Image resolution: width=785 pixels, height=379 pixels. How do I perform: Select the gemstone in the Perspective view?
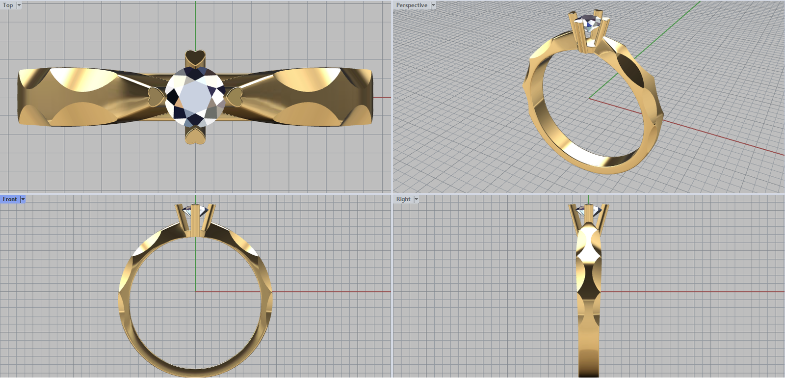(588, 22)
